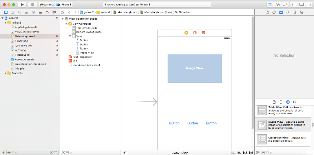
Task: Open the Issue navigator warning icon
Action: click(26, 12)
